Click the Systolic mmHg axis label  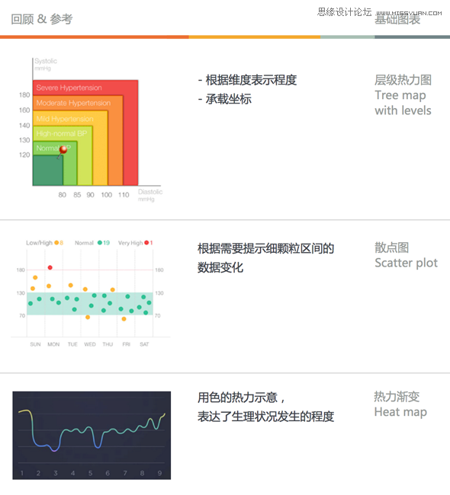[46, 64]
